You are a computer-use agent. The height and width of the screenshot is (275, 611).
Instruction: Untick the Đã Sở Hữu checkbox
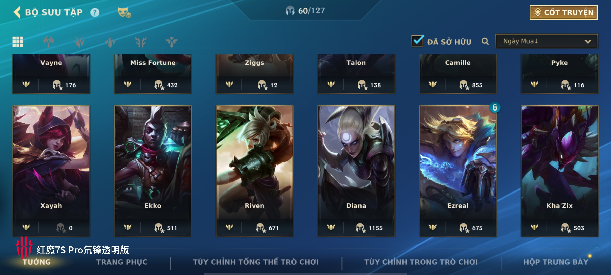coord(418,41)
